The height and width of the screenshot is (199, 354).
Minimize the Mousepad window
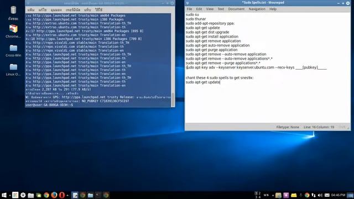[339, 3]
